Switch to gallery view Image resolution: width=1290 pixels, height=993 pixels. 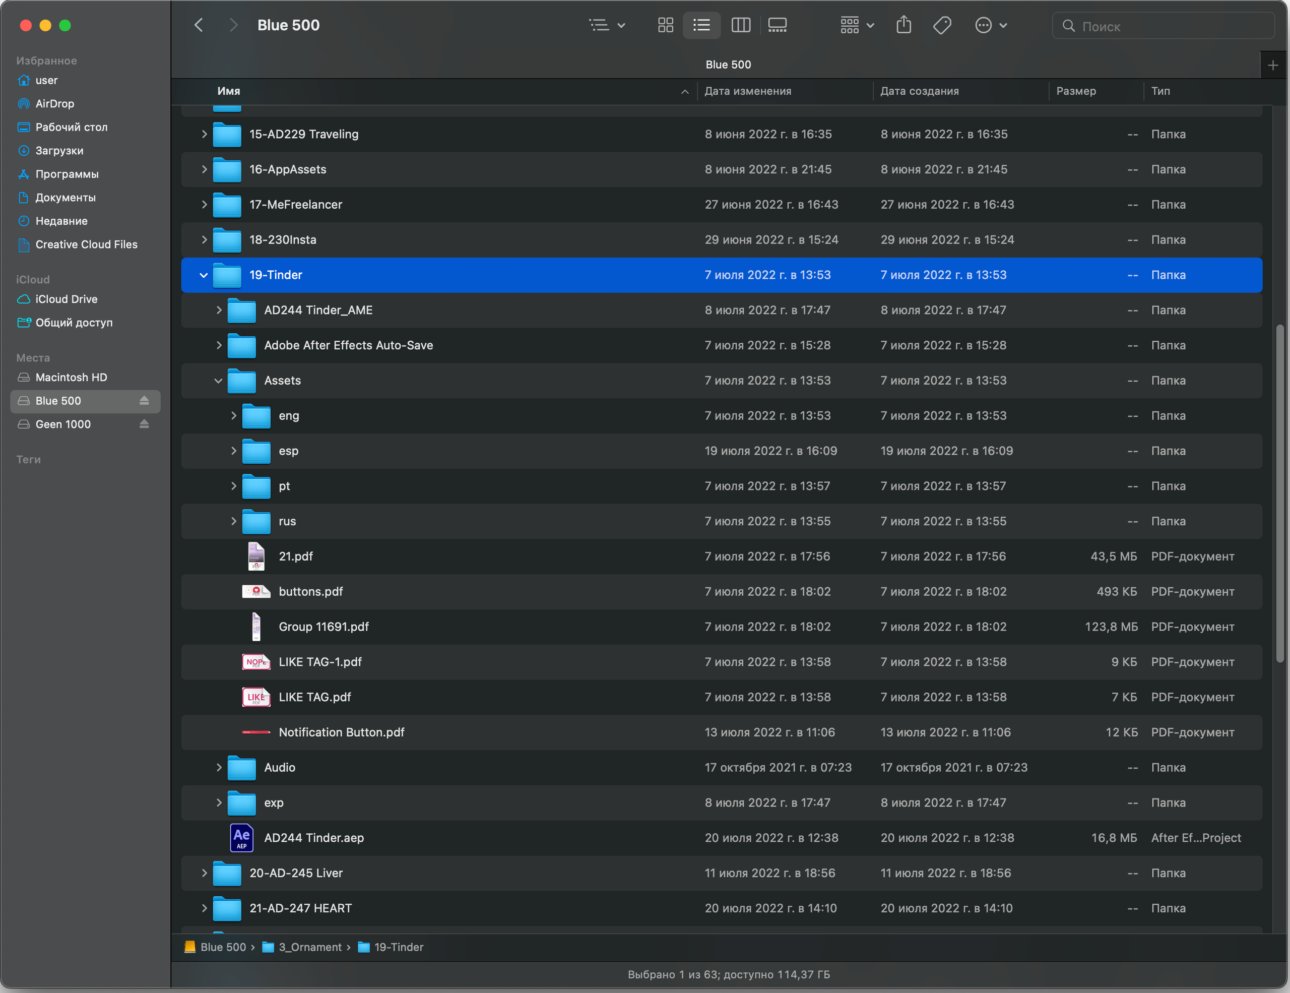(777, 25)
